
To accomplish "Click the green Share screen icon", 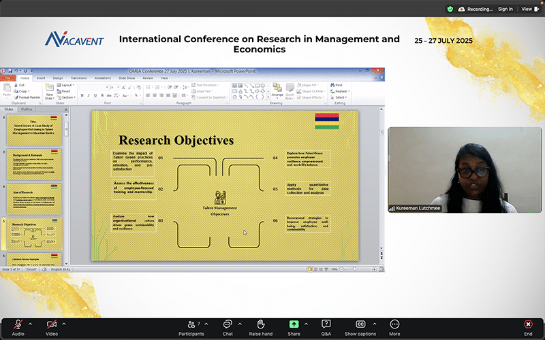I will (x=294, y=325).
